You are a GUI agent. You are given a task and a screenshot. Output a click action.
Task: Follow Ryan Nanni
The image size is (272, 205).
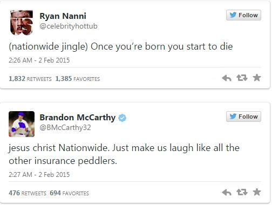(x=243, y=15)
